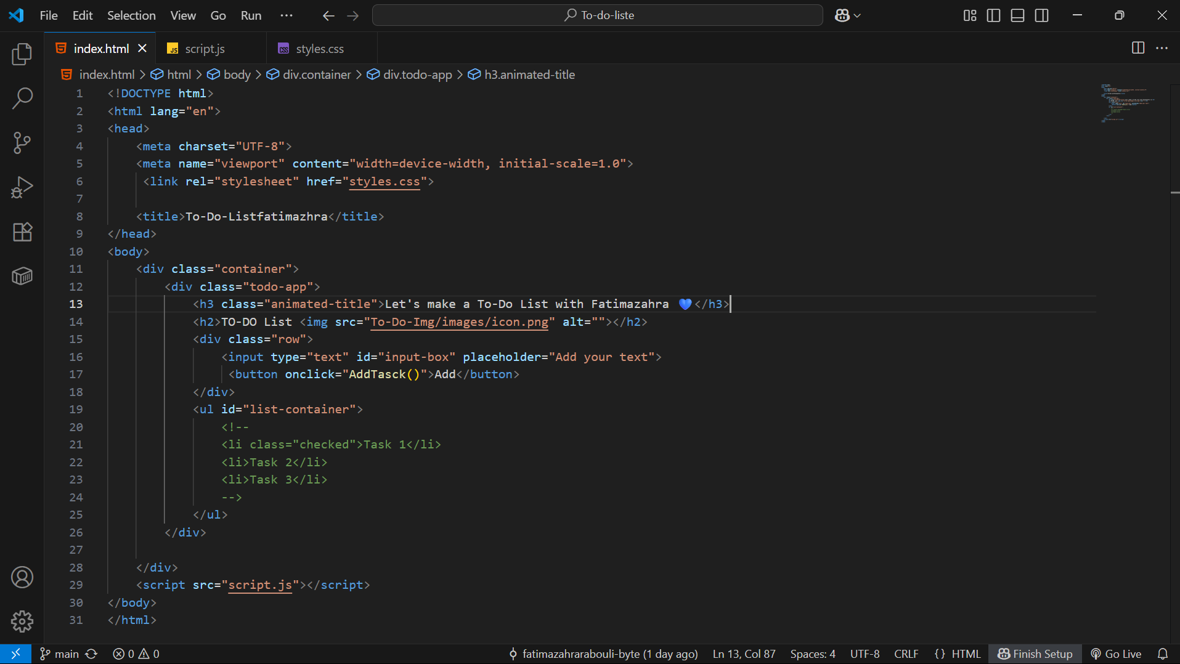Screen dimensions: 1180x664
Task: Open editor More Actions menu
Action: 1162,48
